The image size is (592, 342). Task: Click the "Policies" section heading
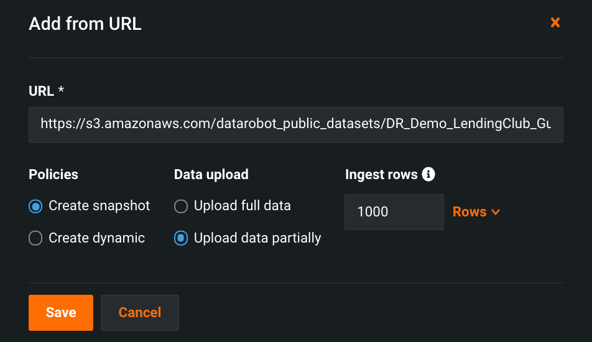click(53, 175)
